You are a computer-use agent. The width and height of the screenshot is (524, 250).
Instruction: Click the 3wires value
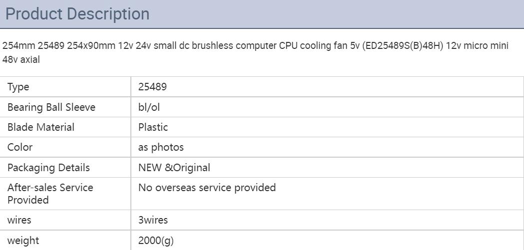153,220
